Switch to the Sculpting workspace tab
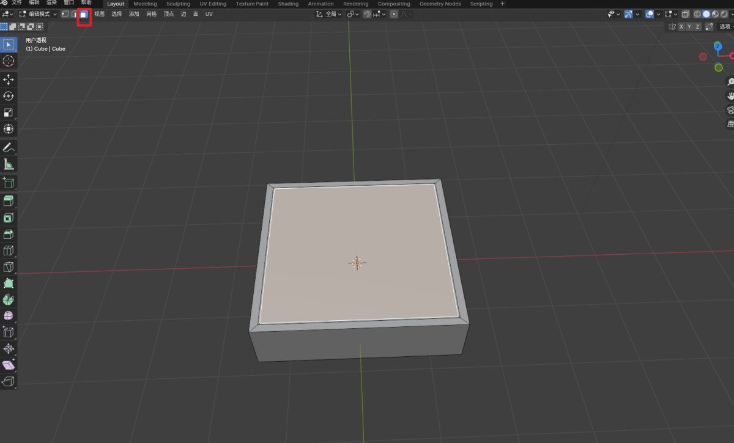 (178, 4)
